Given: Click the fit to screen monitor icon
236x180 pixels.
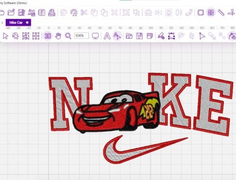Looking at the screenshot, I should 95,36.
